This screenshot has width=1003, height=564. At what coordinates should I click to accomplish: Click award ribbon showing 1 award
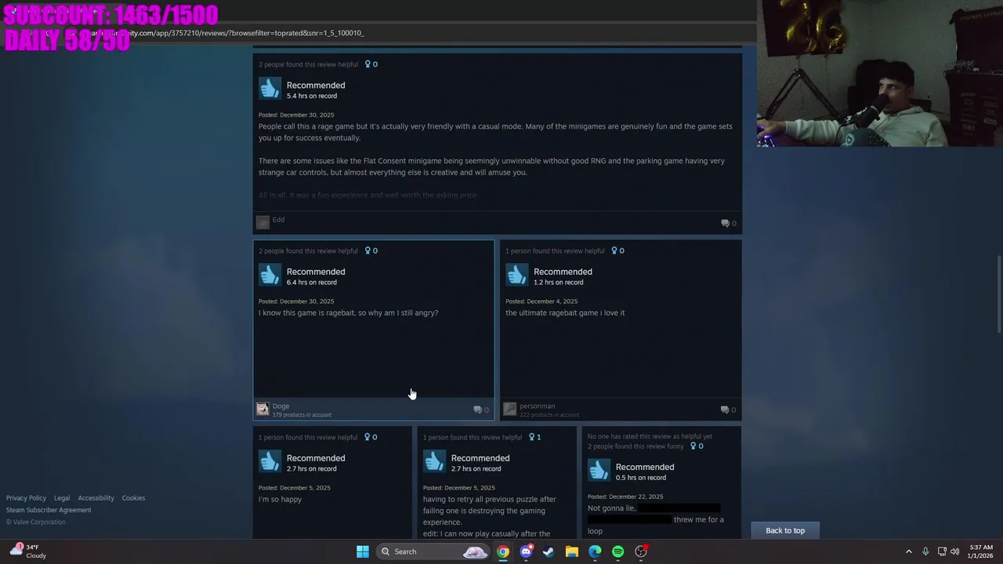532,437
